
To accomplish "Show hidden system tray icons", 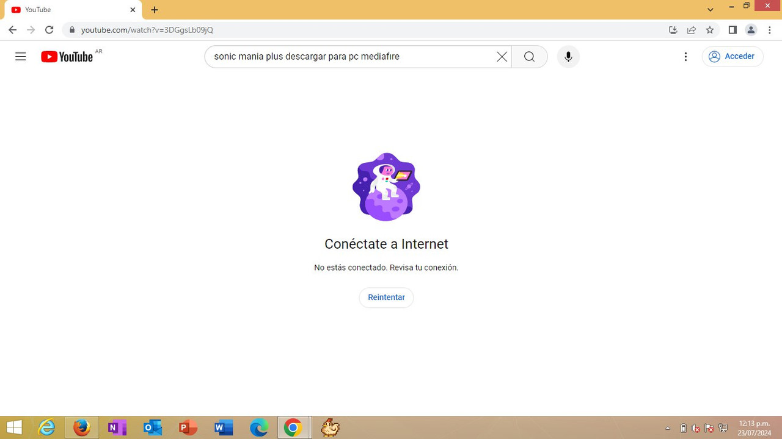I will point(668,428).
